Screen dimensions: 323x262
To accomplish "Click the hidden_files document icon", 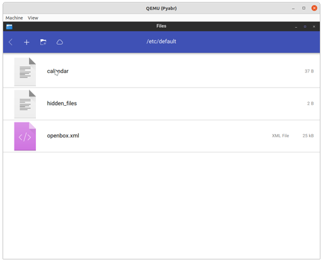I will point(25,104).
